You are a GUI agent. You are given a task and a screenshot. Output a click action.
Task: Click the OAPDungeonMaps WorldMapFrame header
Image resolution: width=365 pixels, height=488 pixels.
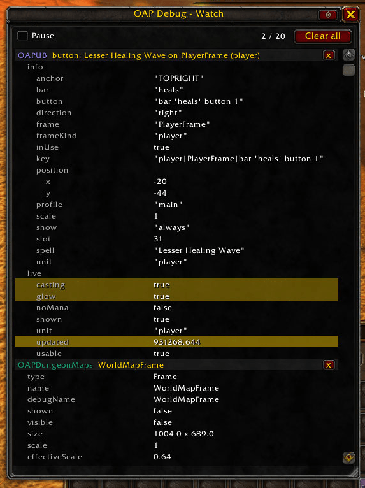(x=176, y=365)
